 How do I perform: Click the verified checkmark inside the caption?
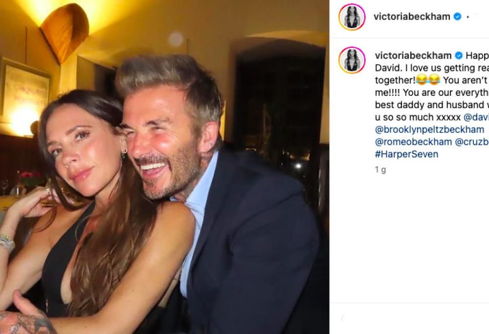pos(457,55)
